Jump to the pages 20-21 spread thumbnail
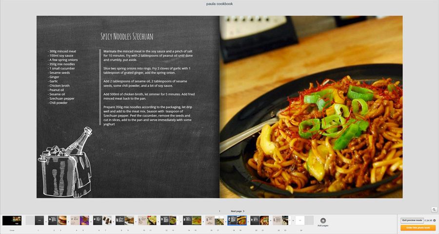Image resolution: width=439 pixels, height=234 pixels. pos(259,220)
